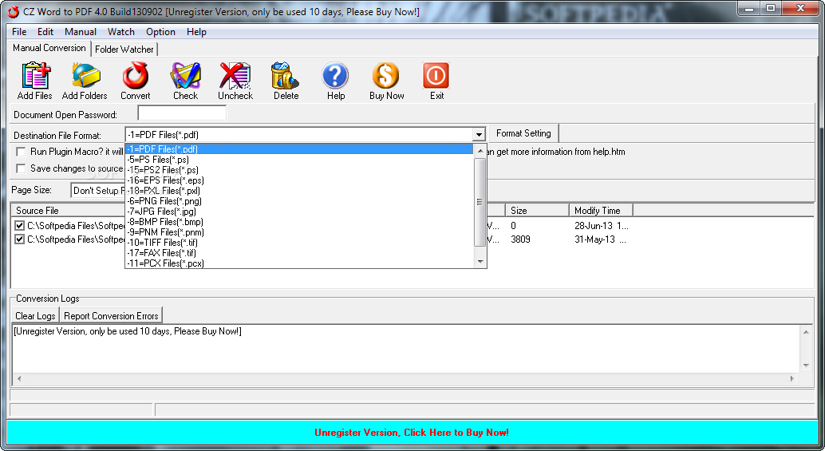This screenshot has height=451, width=825.
Task: Click the format list scrollbar thumb
Action: click(480, 202)
